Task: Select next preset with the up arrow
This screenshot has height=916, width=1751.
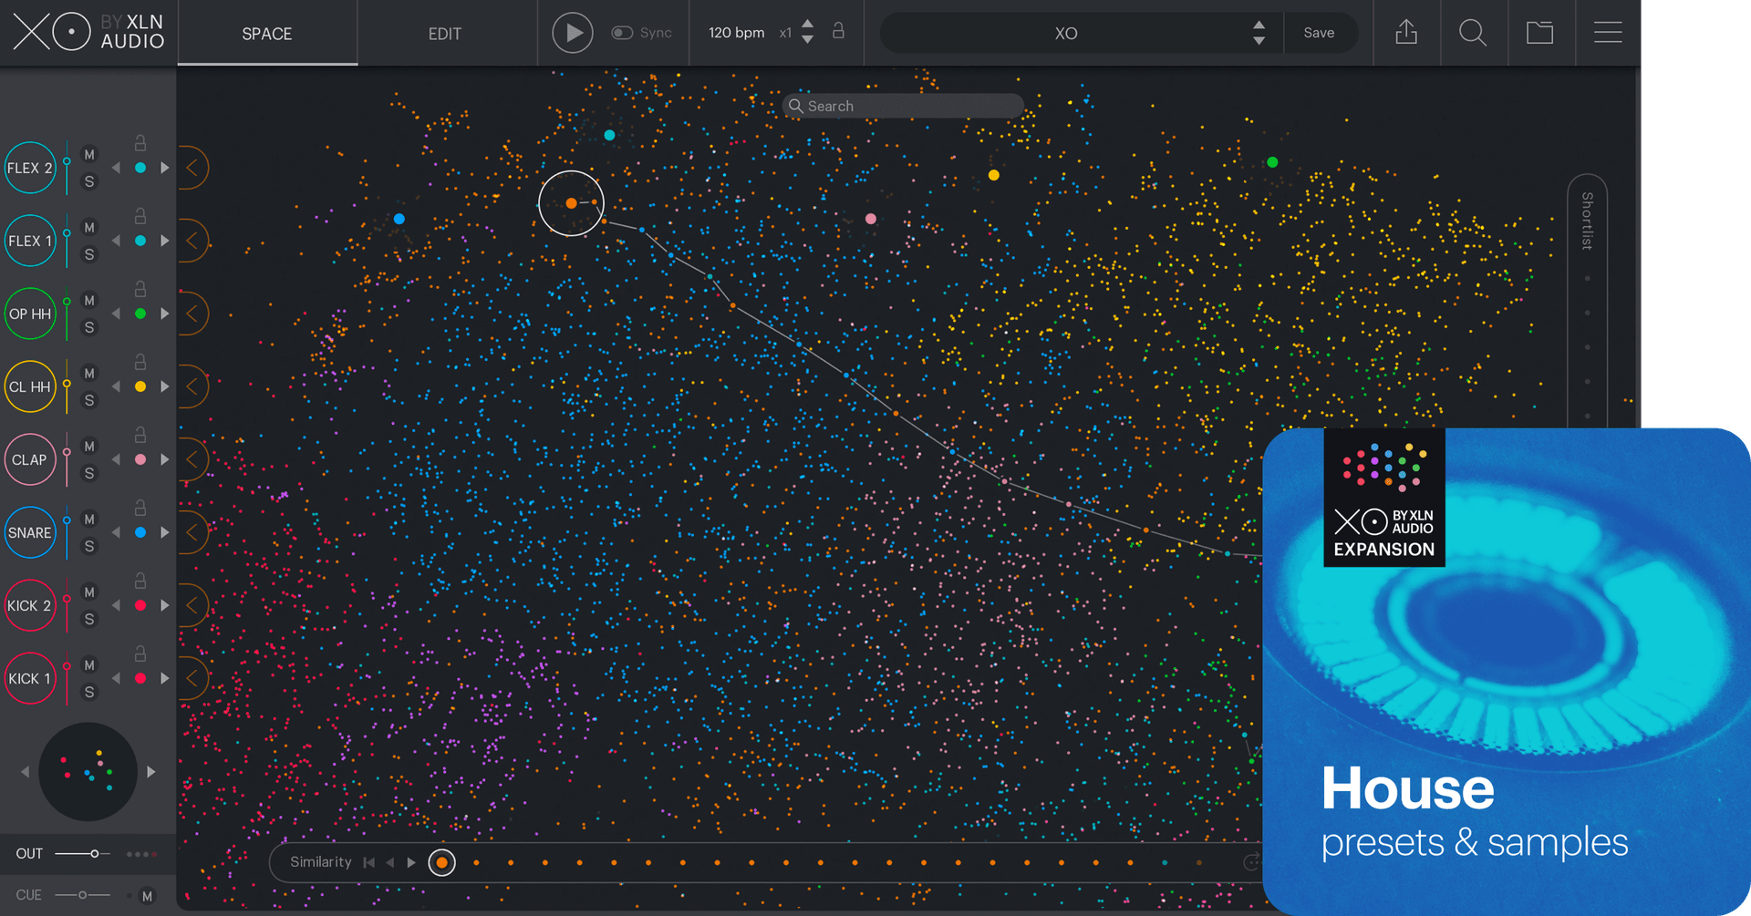Action: point(1259,25)
